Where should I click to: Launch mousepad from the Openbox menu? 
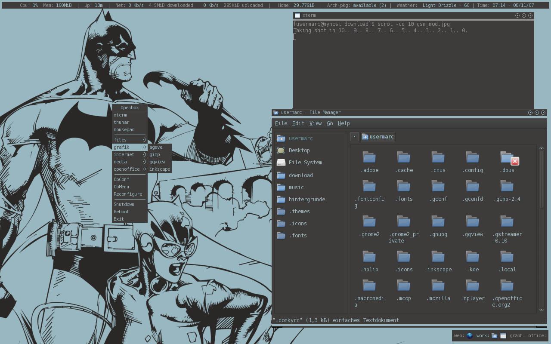pos(130,129)
